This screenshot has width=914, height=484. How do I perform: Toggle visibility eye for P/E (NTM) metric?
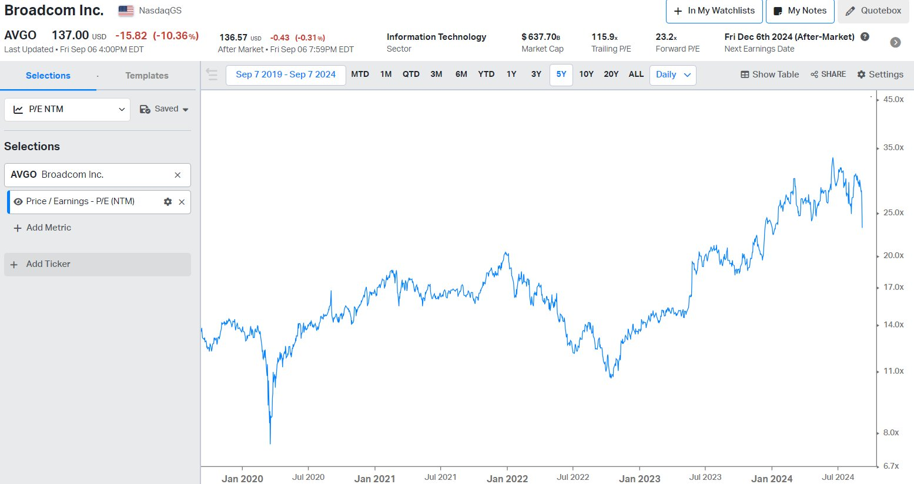[18, 202]
